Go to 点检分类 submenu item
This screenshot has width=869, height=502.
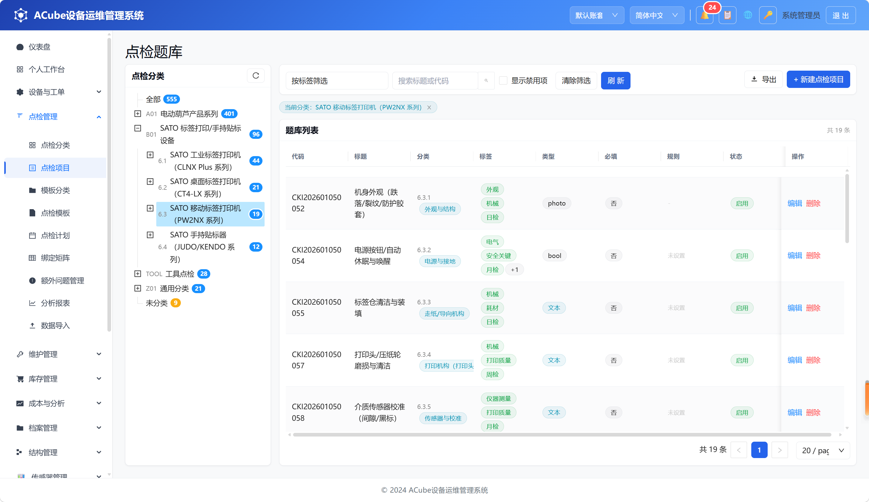click(x=55, y=145)
